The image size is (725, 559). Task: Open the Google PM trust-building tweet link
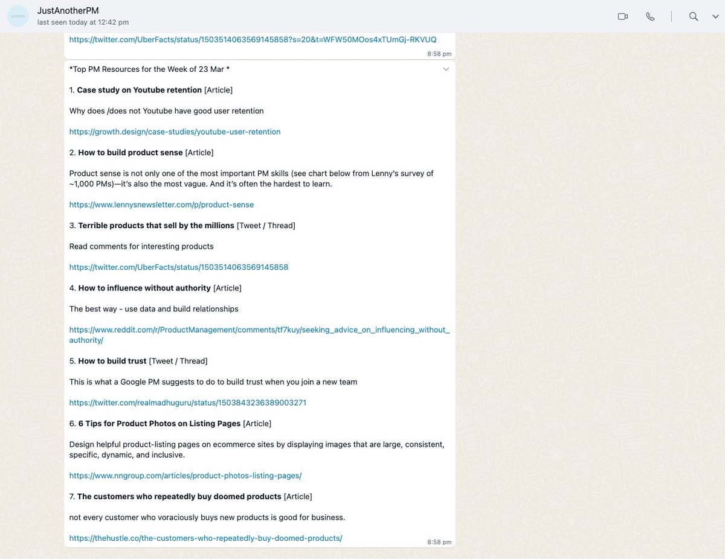pyautogui.click(x=187, y=402)
